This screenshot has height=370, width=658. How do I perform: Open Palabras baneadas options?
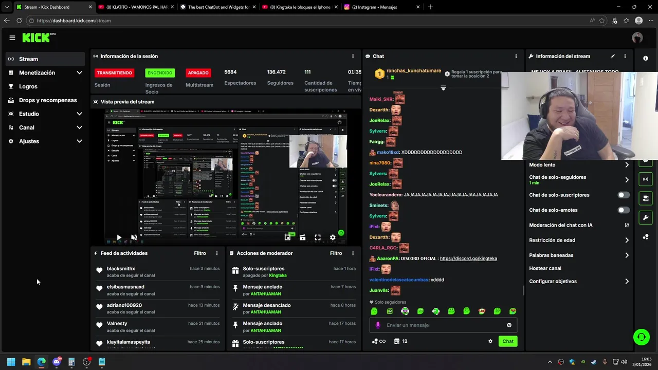click(579, 255)
